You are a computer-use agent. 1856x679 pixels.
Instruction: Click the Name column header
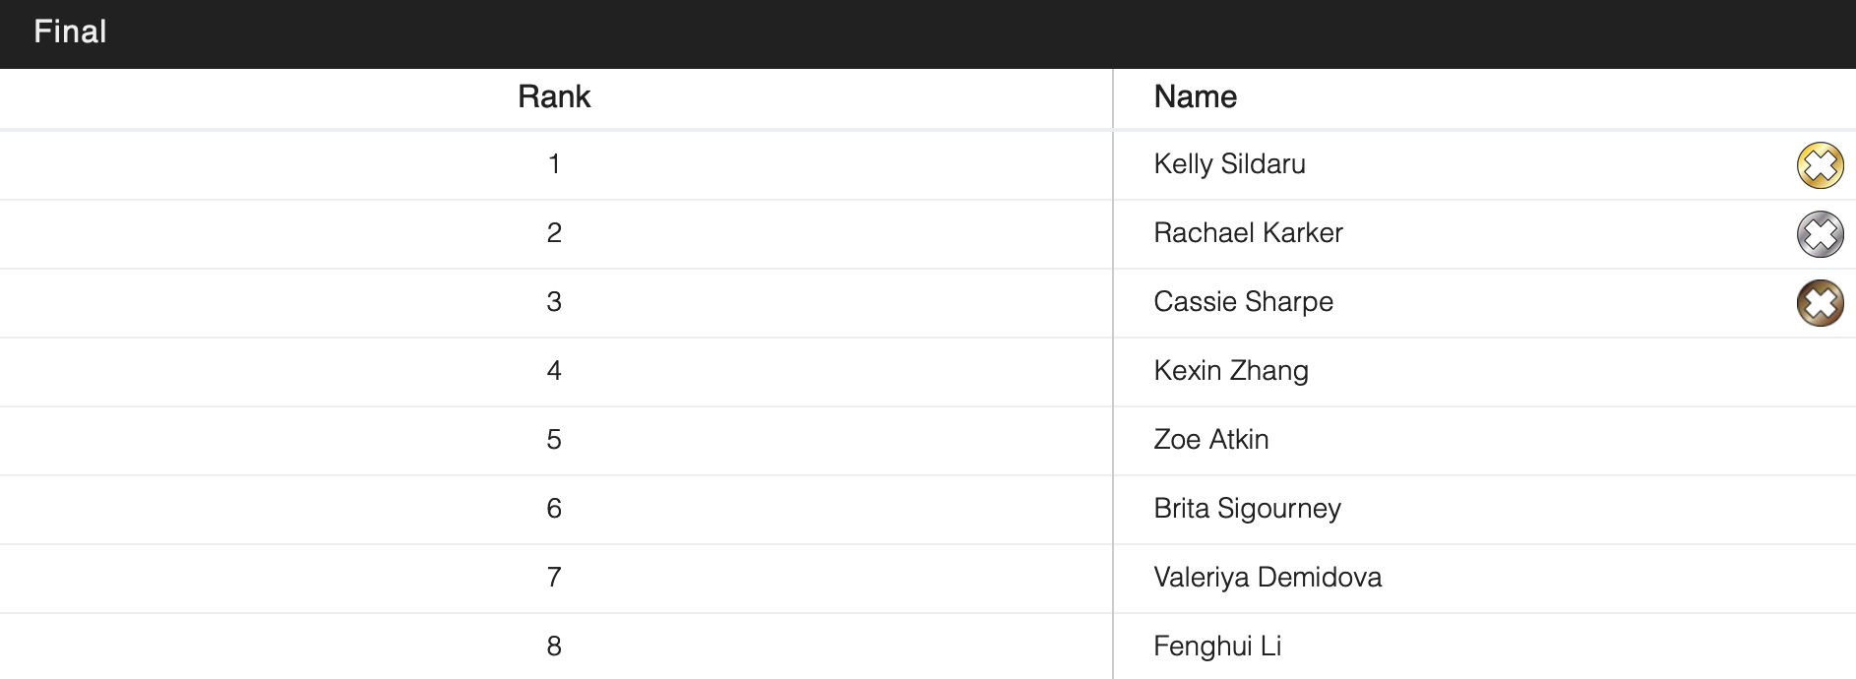pyautogui.click(x=1195, y=97)
